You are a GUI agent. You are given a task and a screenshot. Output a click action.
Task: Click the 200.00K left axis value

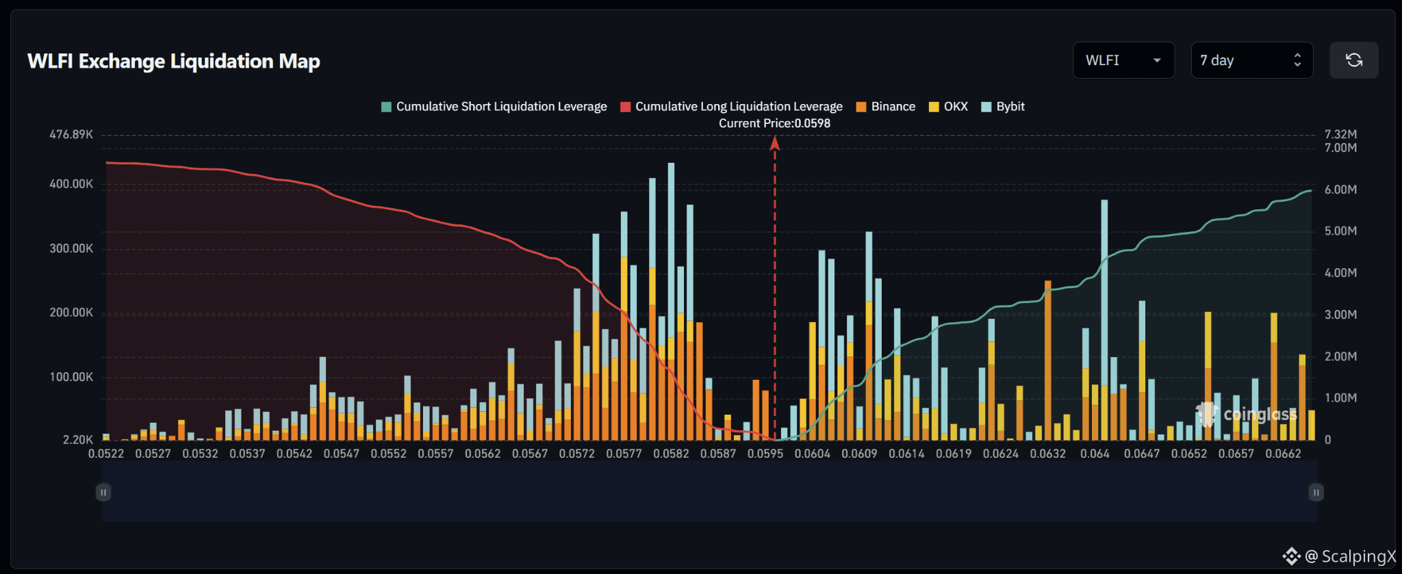[x=71, y=313]
